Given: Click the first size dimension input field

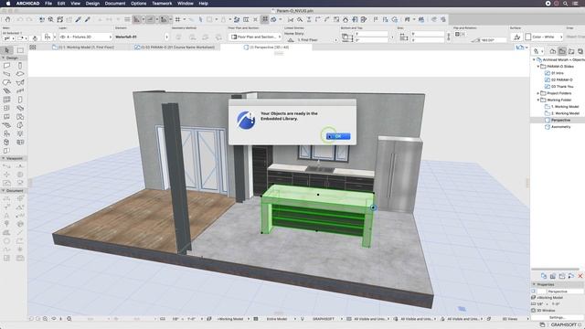Looking at the screenshot, I should tap(428, 34).
